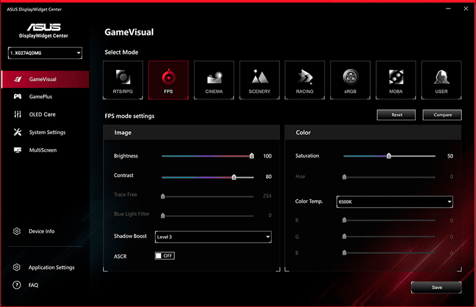
Task: Open the XG27AQDMG monitor selector
Action: (x=45, y=53)
